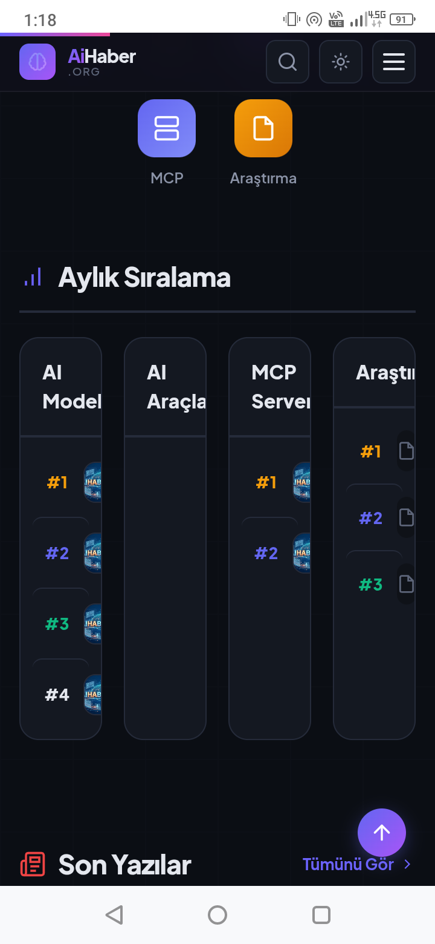The image size is (435, 944).
Task: Open #2 thumbnail in MCP Server ranking
Action: tap(301, 553)
